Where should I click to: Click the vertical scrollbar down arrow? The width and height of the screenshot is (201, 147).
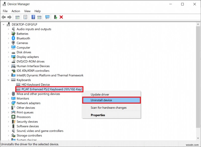[198, 138]
